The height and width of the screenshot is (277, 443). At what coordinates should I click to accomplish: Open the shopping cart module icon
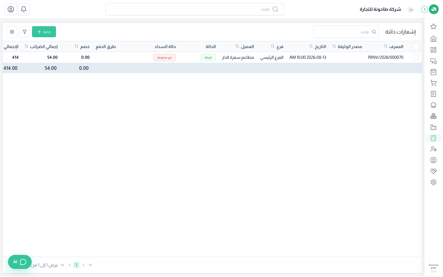(x=433, y=83)
